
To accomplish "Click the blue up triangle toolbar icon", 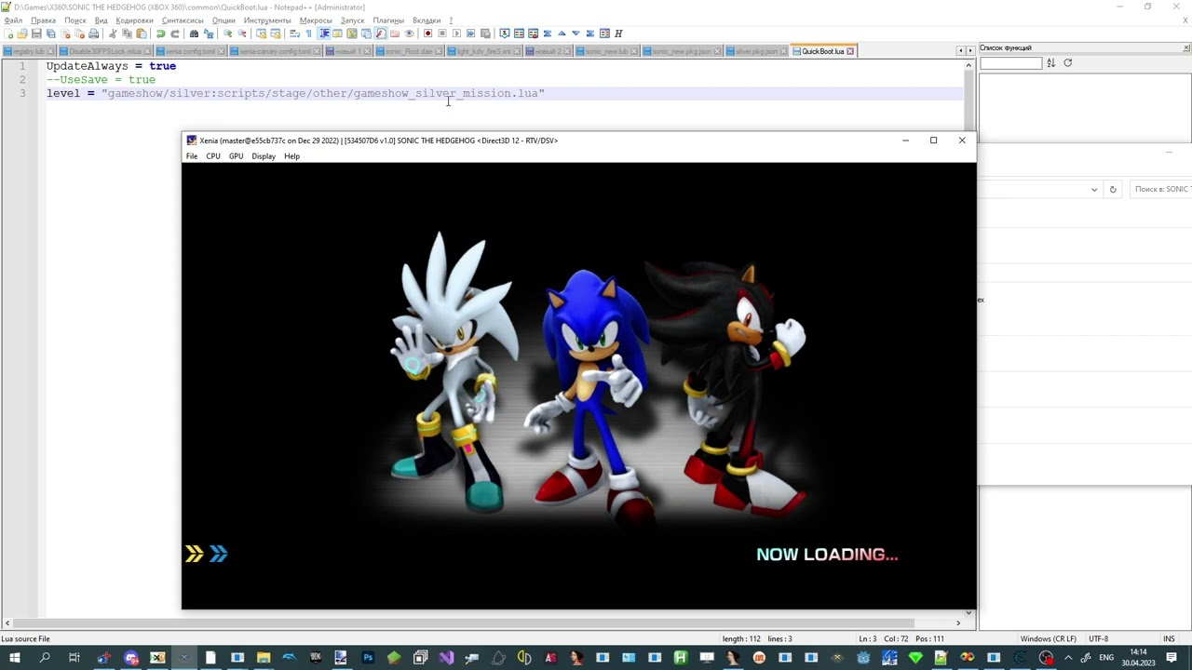I will (x=562, y=33).
